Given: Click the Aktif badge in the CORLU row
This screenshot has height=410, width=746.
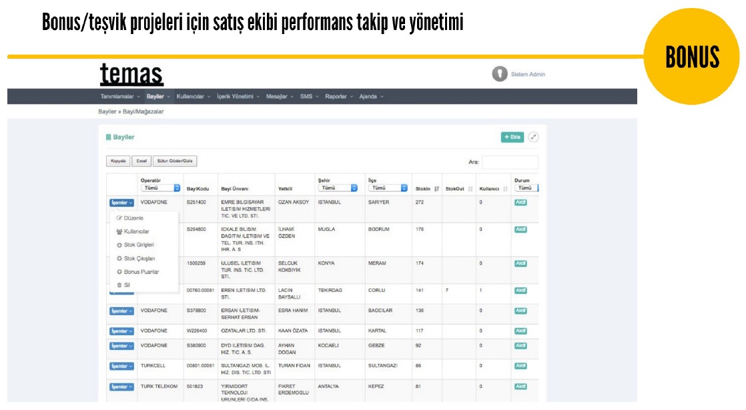Looking at the screenshot, I should [x=520, y=290].
